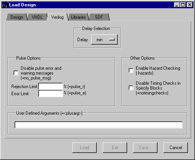195x160 pixels.
Task: Click the Load button
Action: (84, 148)
